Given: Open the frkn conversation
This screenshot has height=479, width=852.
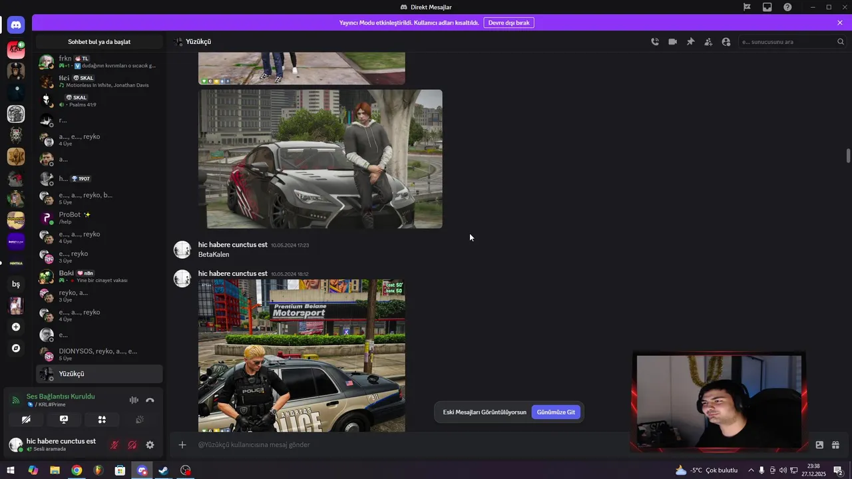Looking at the screenshot, I should (99, 62).
